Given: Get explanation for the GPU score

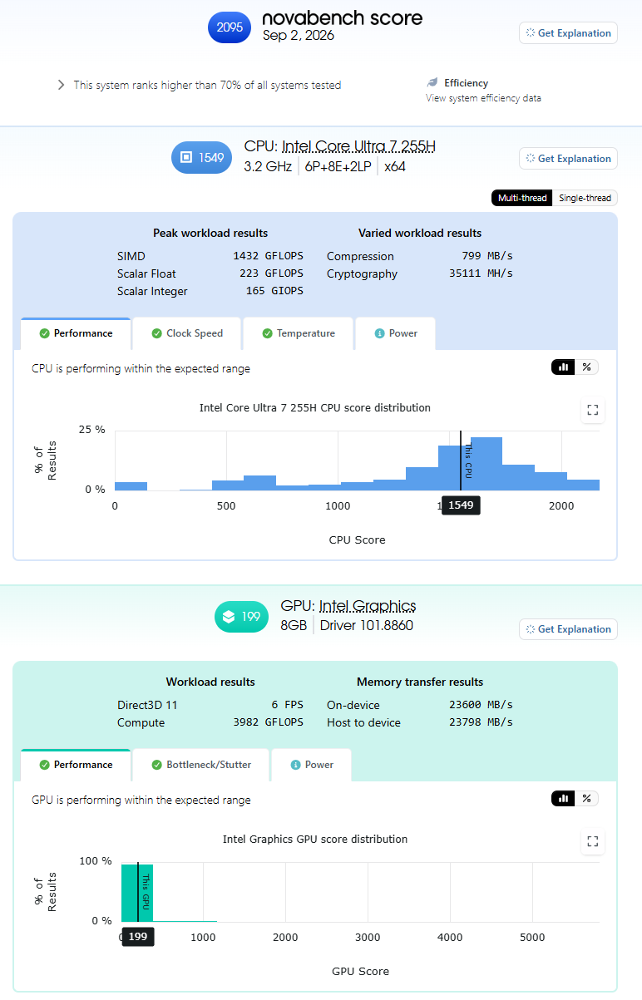Looking at the screenshot, I should (x=568, y=629).
